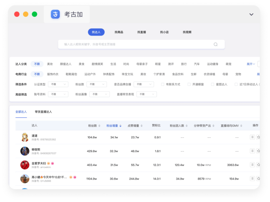Click the 考古加 app logo icon

[x=55, y=14]
